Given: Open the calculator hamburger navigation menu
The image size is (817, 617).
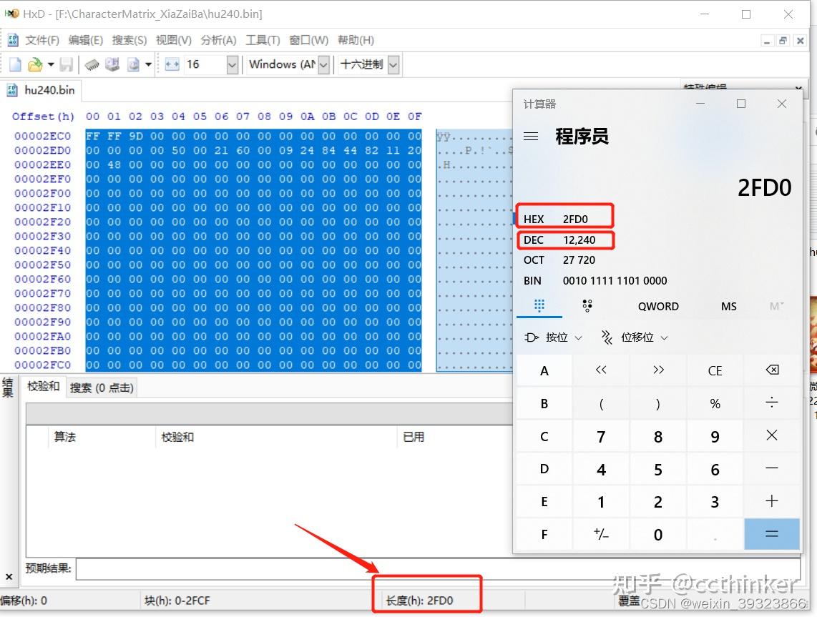Looking at the screenshot, I should pos(530,137).
